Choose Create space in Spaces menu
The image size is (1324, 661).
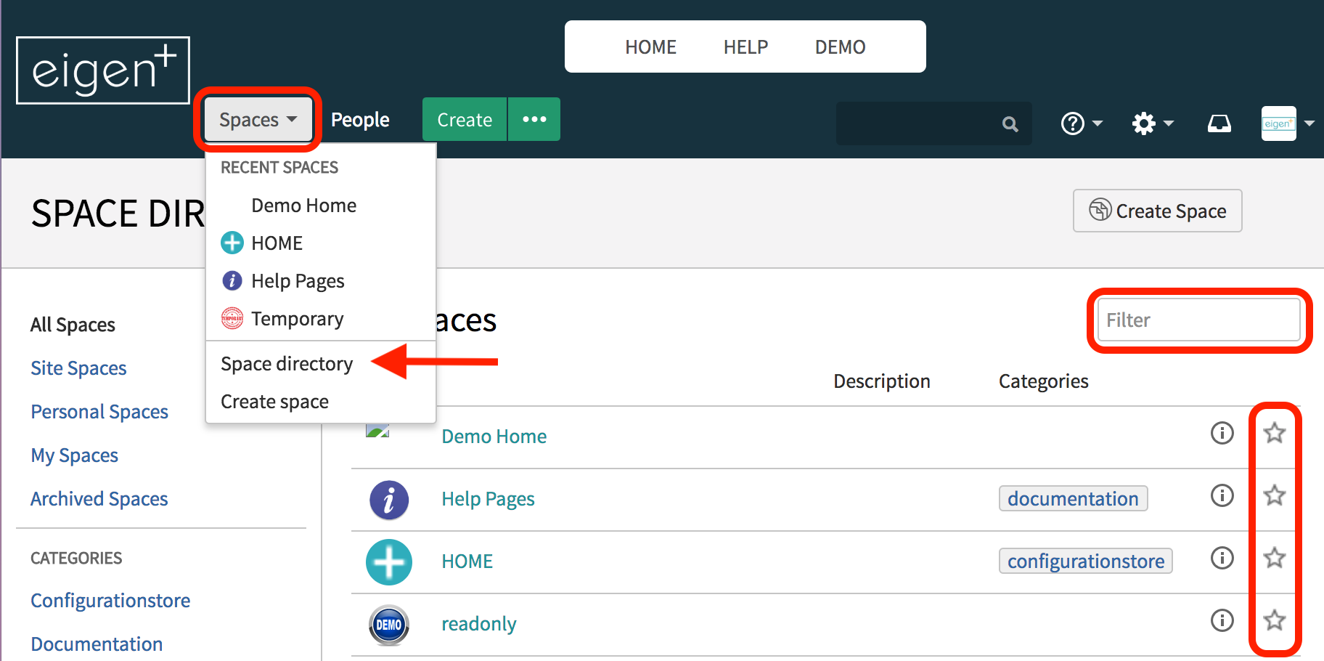[x=274, y=402]
